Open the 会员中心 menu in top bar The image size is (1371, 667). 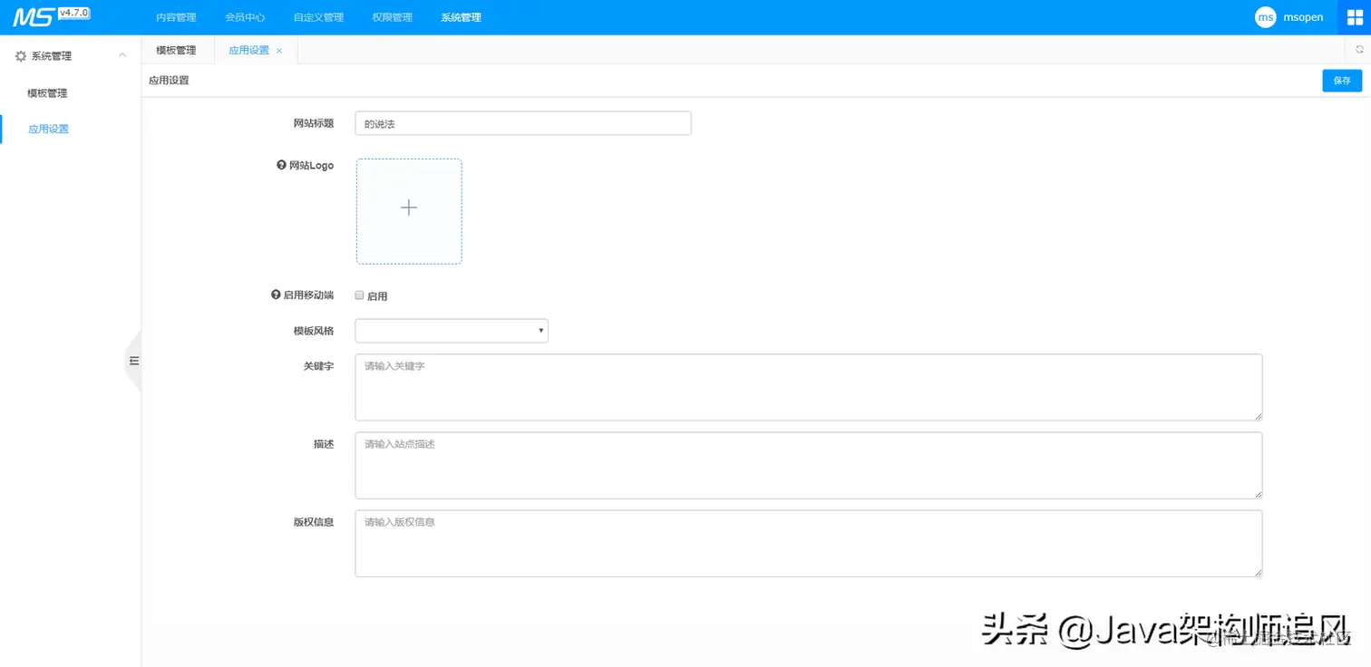[x=245, y=16]
